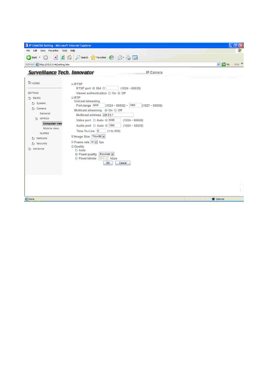Viewport: 263px width, 373px height.
Task: Select manual Audio port radio next to 7000
Action: (106, 126)
